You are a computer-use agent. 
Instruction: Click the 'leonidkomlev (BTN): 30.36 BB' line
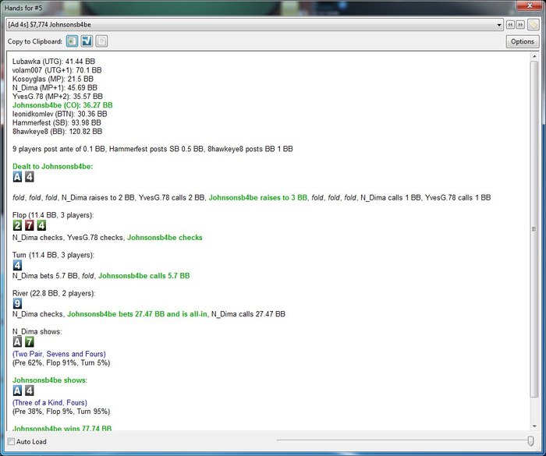[x=59, y=114]
